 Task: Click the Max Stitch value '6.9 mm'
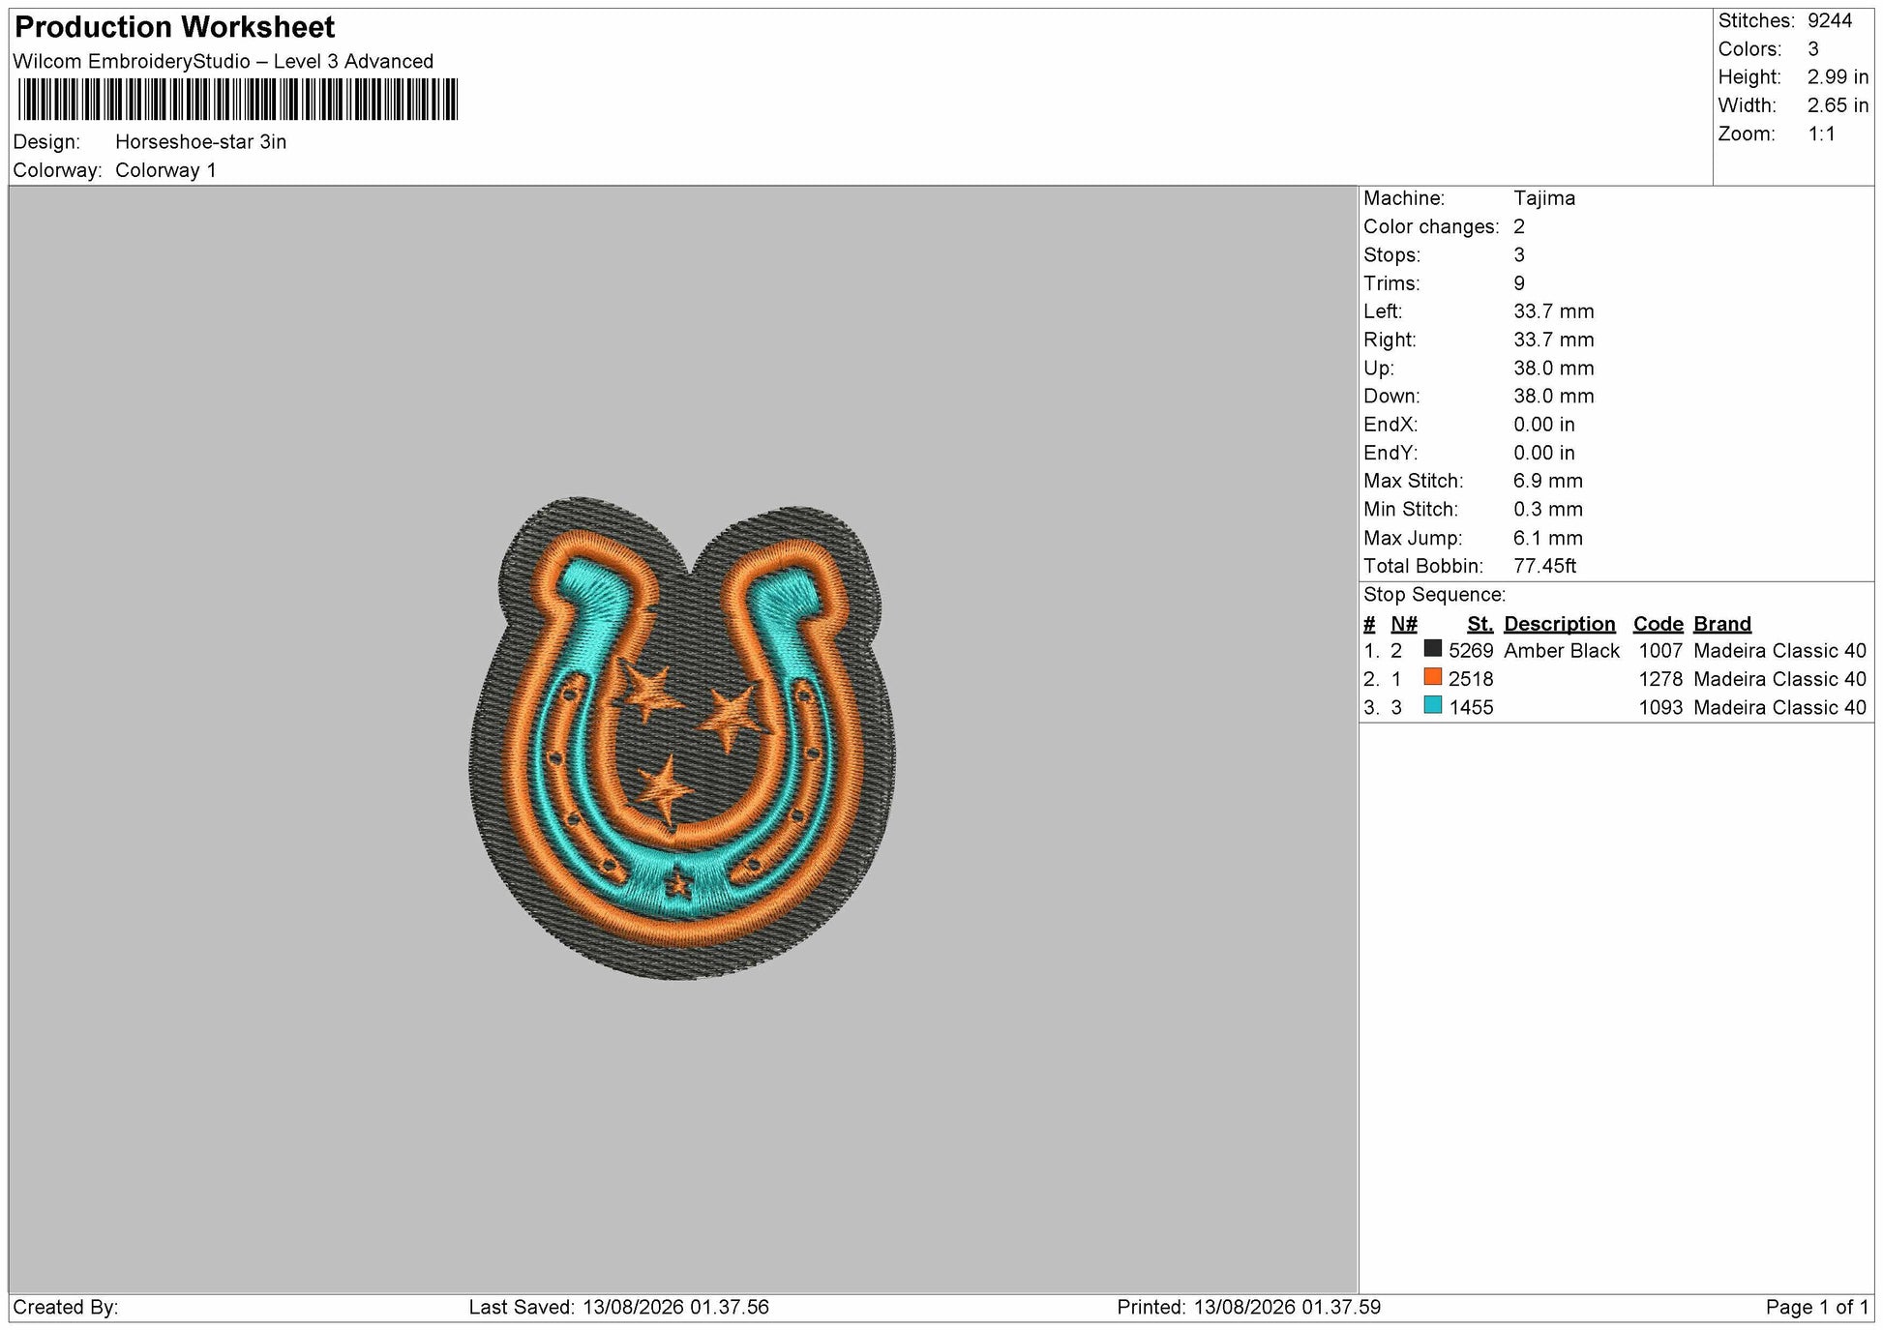[1548, 481]
